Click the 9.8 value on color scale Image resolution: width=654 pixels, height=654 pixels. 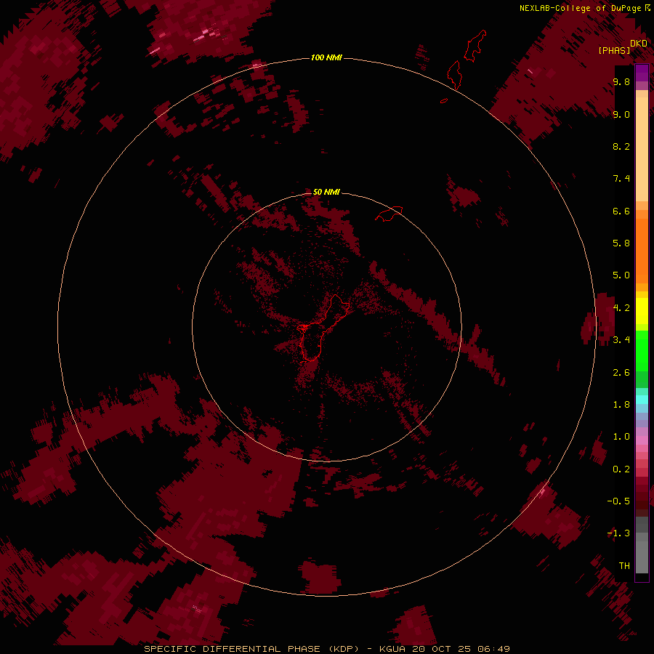621,81
